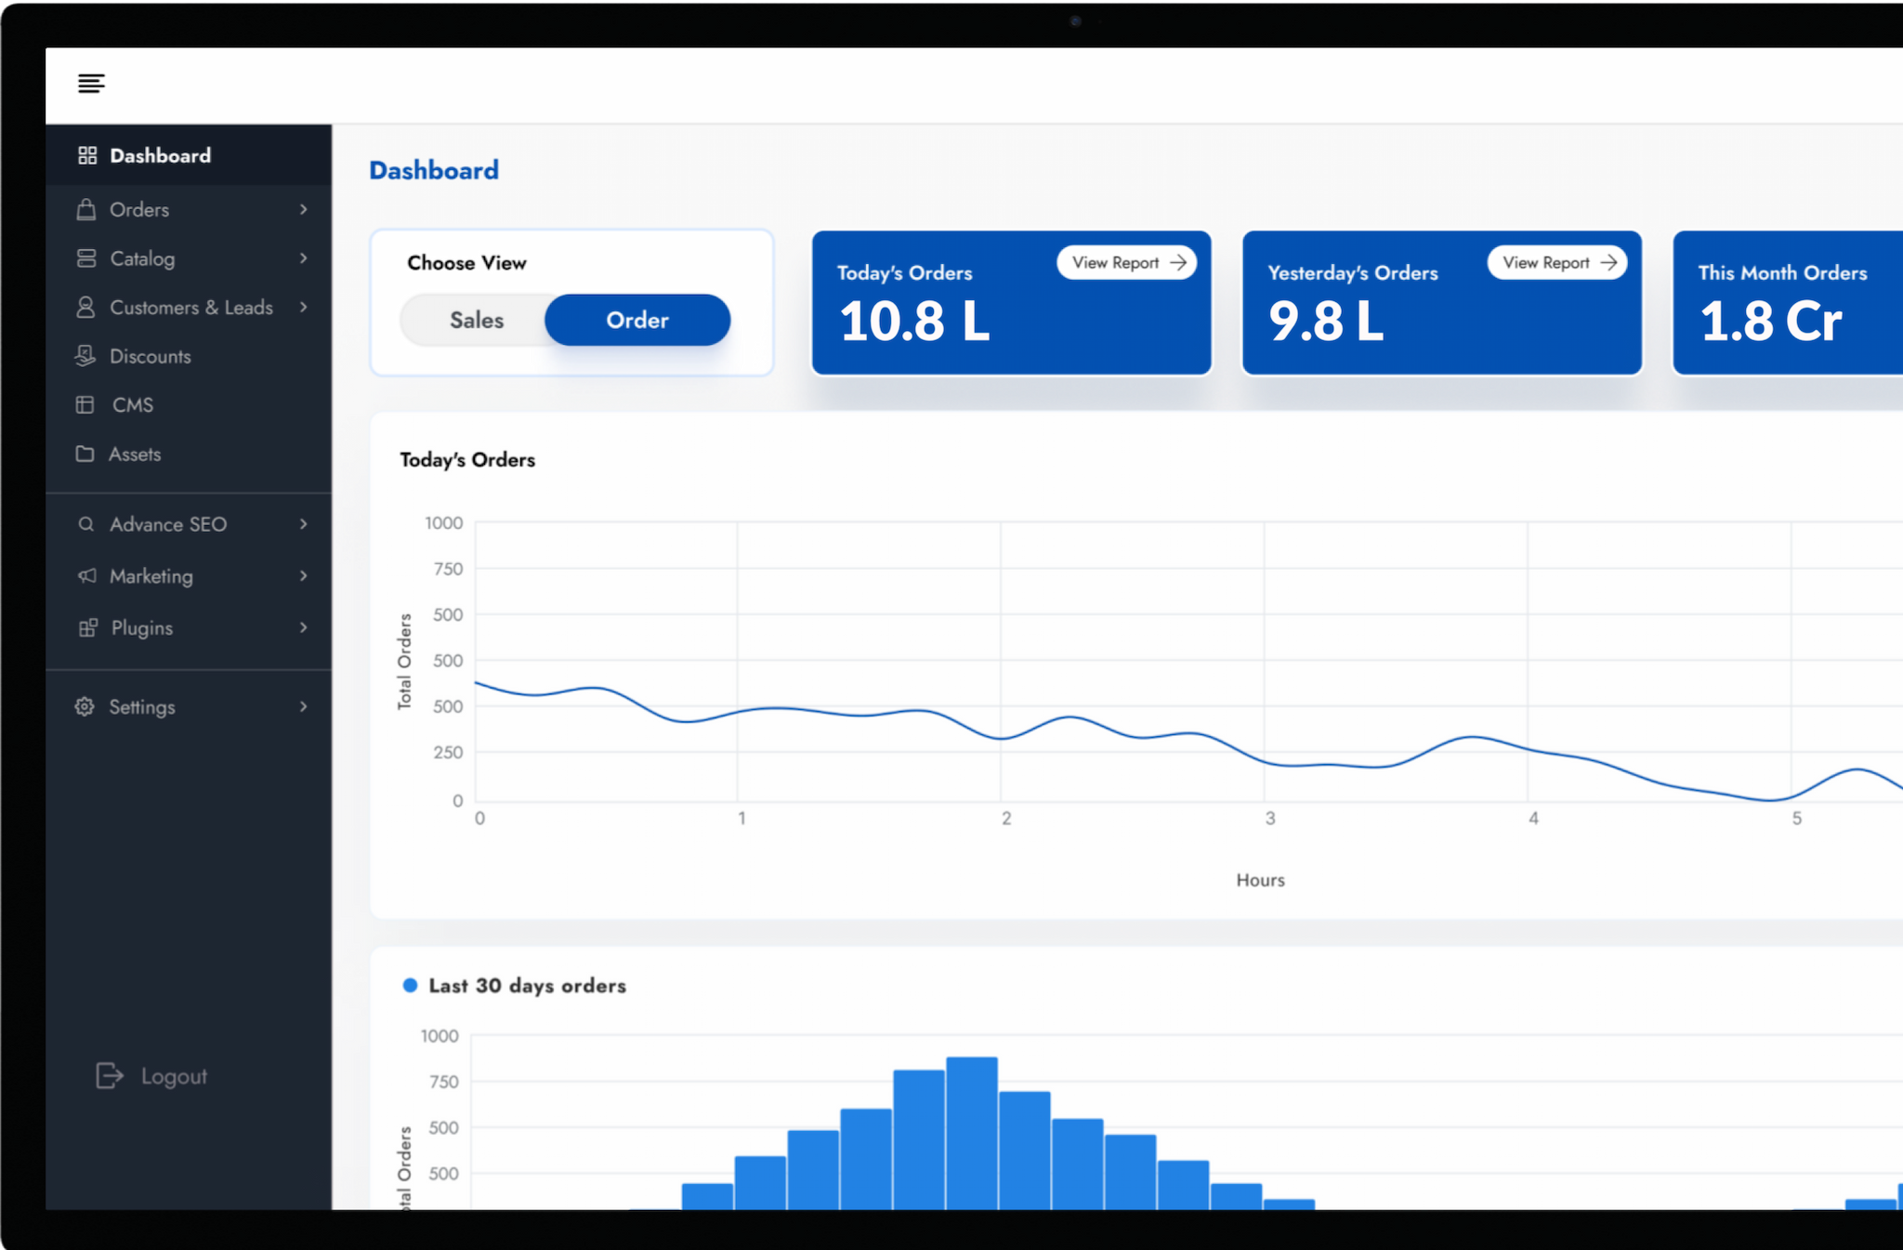Click the Logout link
The width and height of the screenshot is (1903, 1250).
click(x=152, y=1076)
